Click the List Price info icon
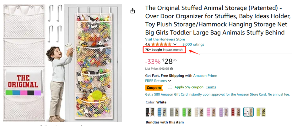 (x=171, y=69)
